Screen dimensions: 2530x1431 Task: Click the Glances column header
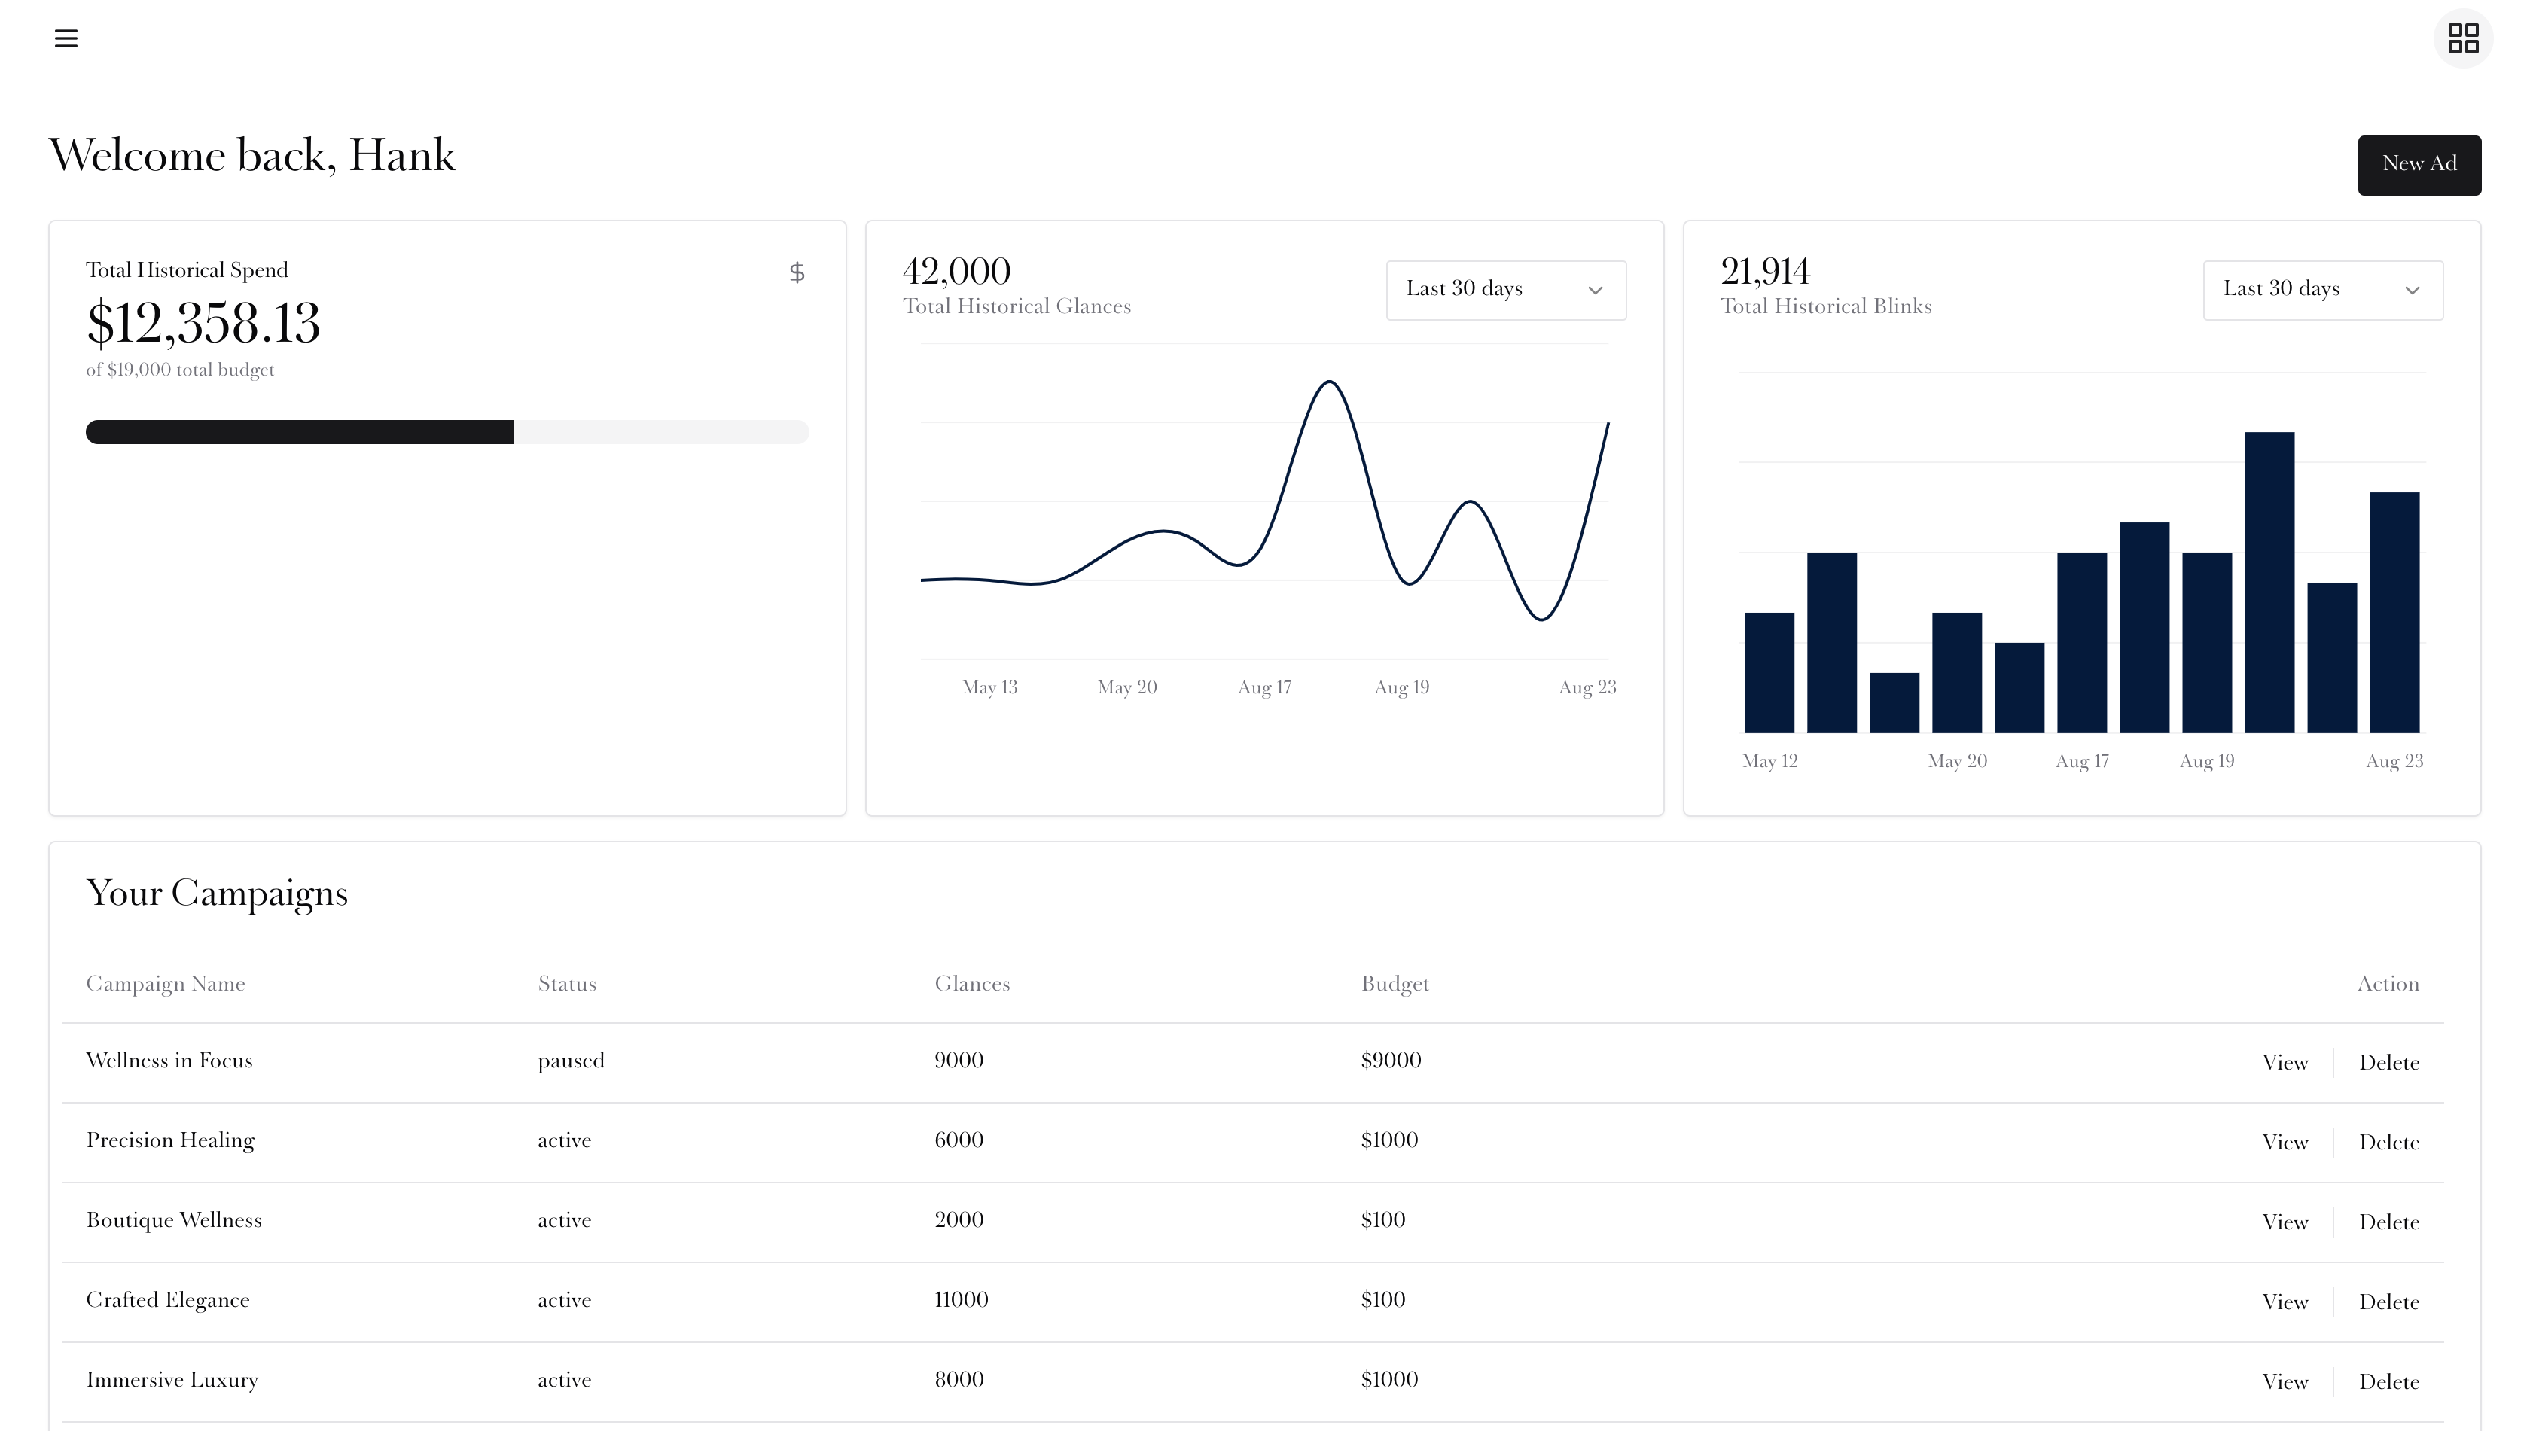971,984
